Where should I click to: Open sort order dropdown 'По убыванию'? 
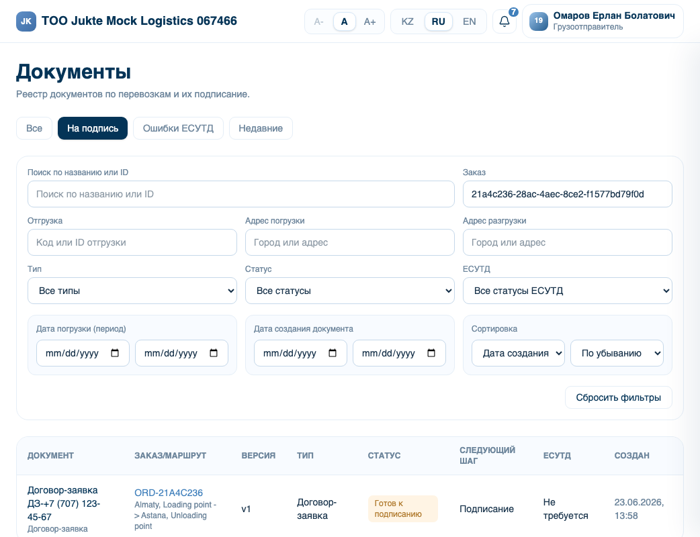point(617,353)
